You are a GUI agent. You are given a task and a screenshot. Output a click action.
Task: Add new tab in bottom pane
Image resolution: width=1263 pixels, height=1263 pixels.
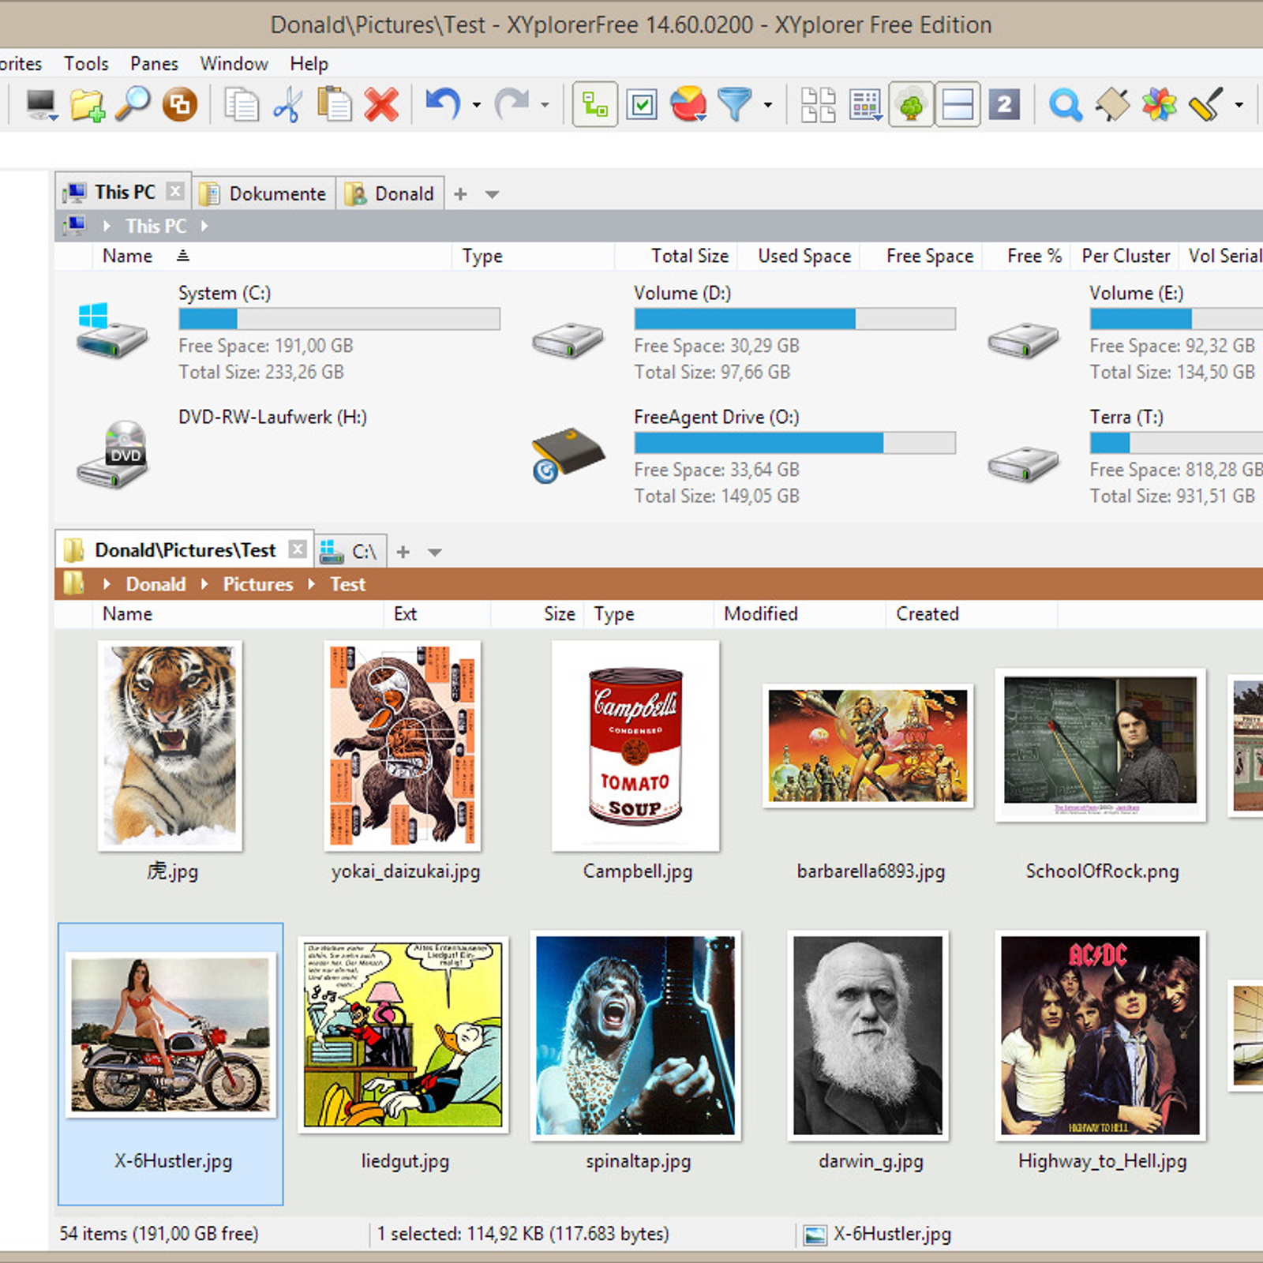pos(403,552)
